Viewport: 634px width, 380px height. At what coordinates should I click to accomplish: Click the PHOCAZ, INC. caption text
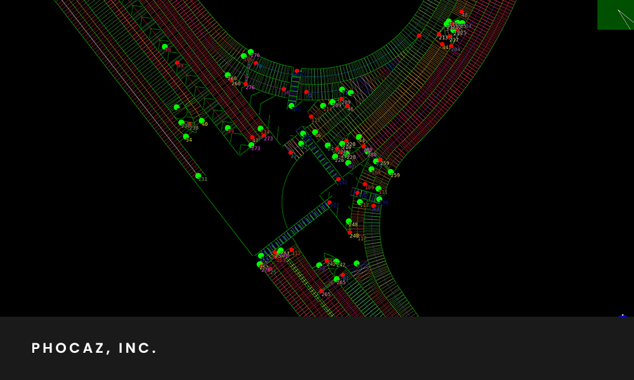click(x=94, y=348)
